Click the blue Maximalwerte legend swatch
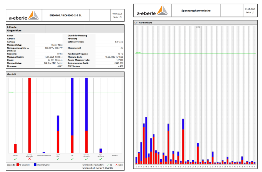 [35, 165]
